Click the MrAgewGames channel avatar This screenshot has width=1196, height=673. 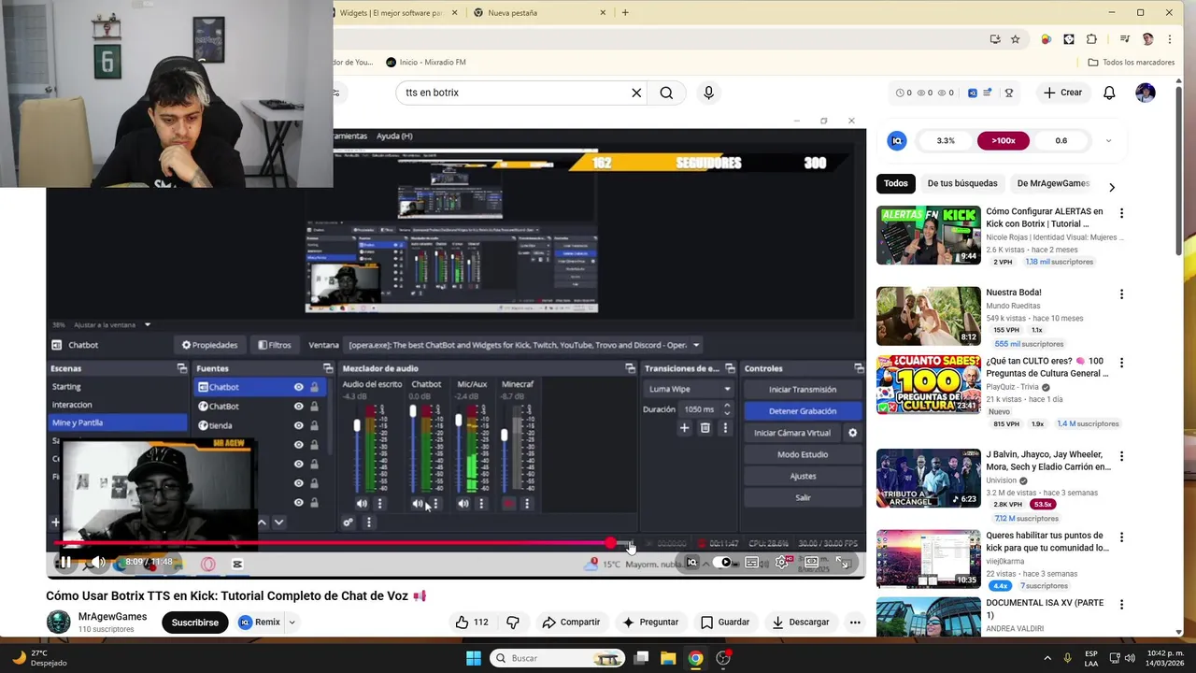pos(58,622)
